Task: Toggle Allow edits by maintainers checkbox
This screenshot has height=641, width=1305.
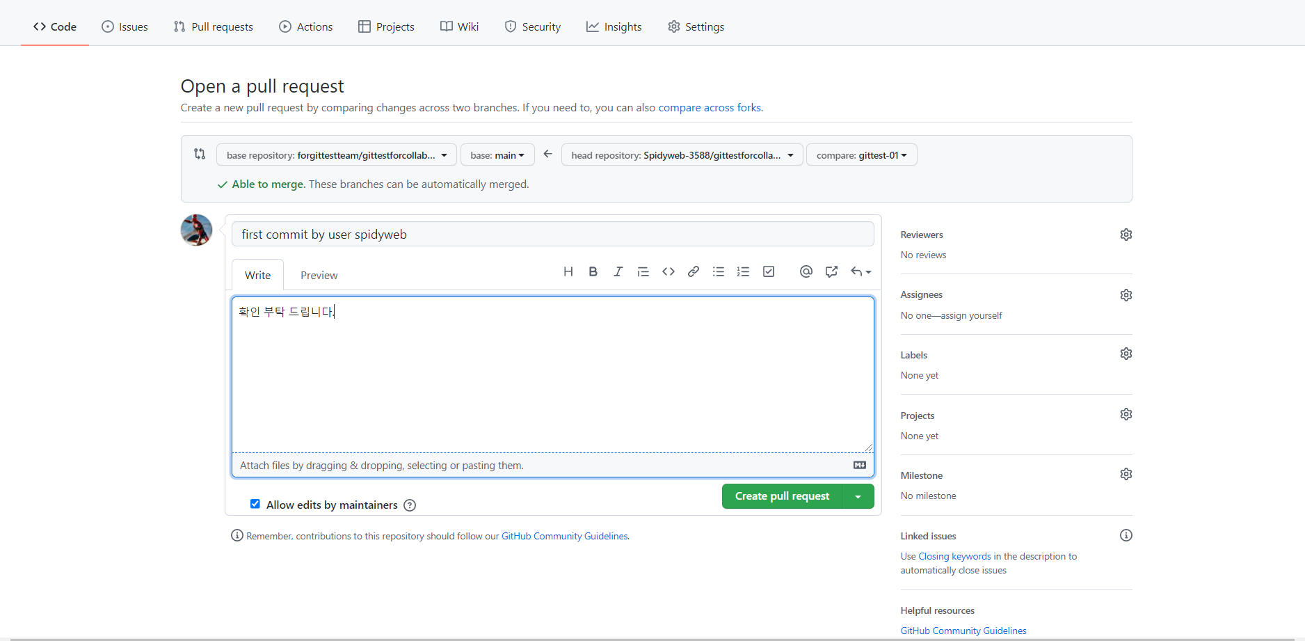Action: pyautogui.click(x=255, y=504)
